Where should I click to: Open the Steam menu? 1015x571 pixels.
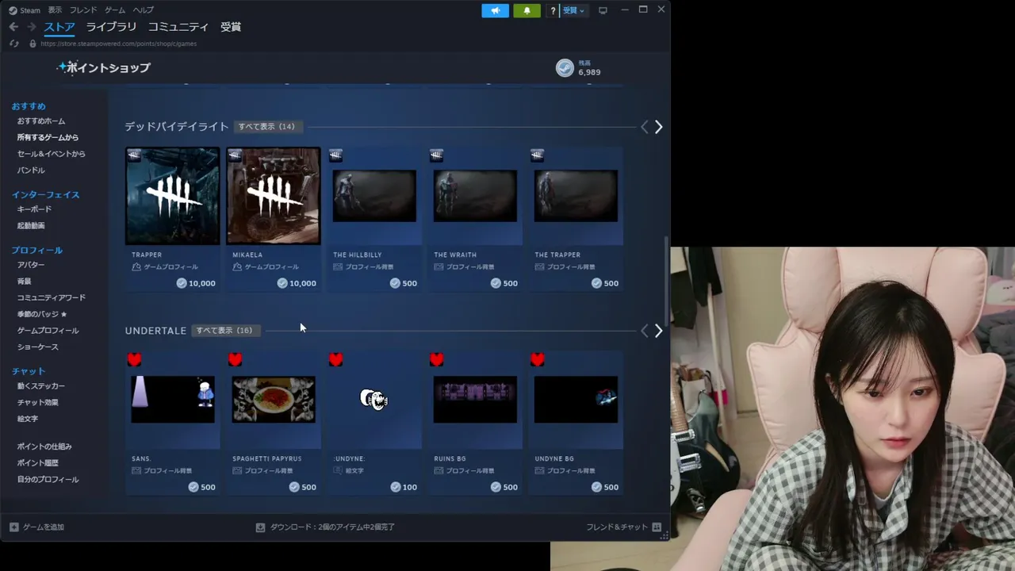click(30, 10)
